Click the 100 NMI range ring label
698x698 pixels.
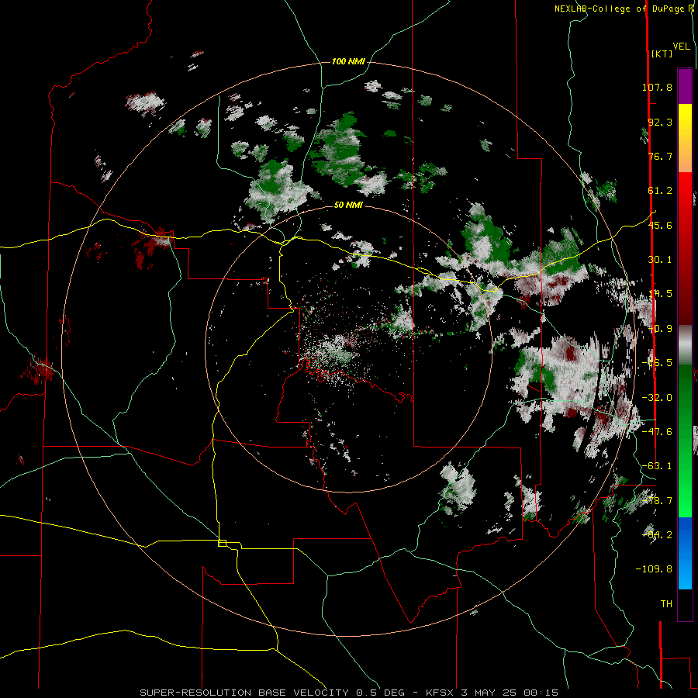[348, 61]
